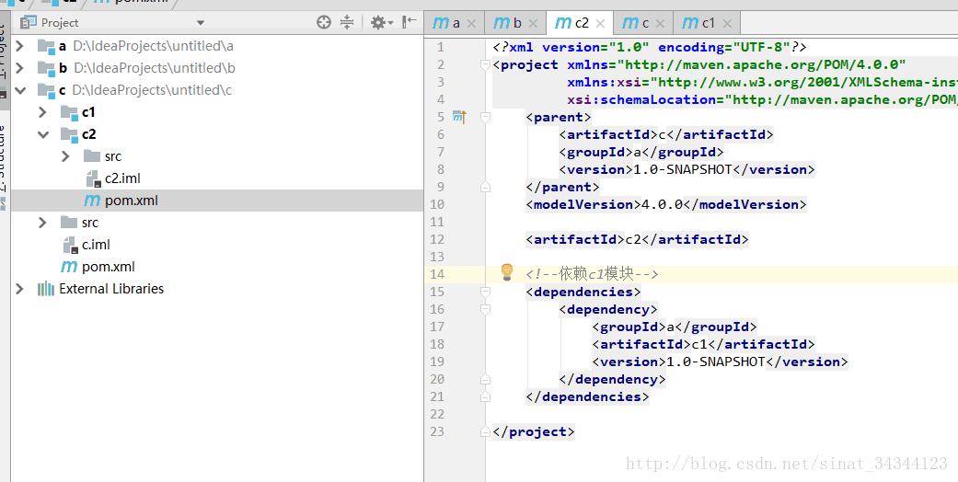This screenshot has width=958, height=482.
Task: Fold the parent tag at line 5
Action: point(485,117)
